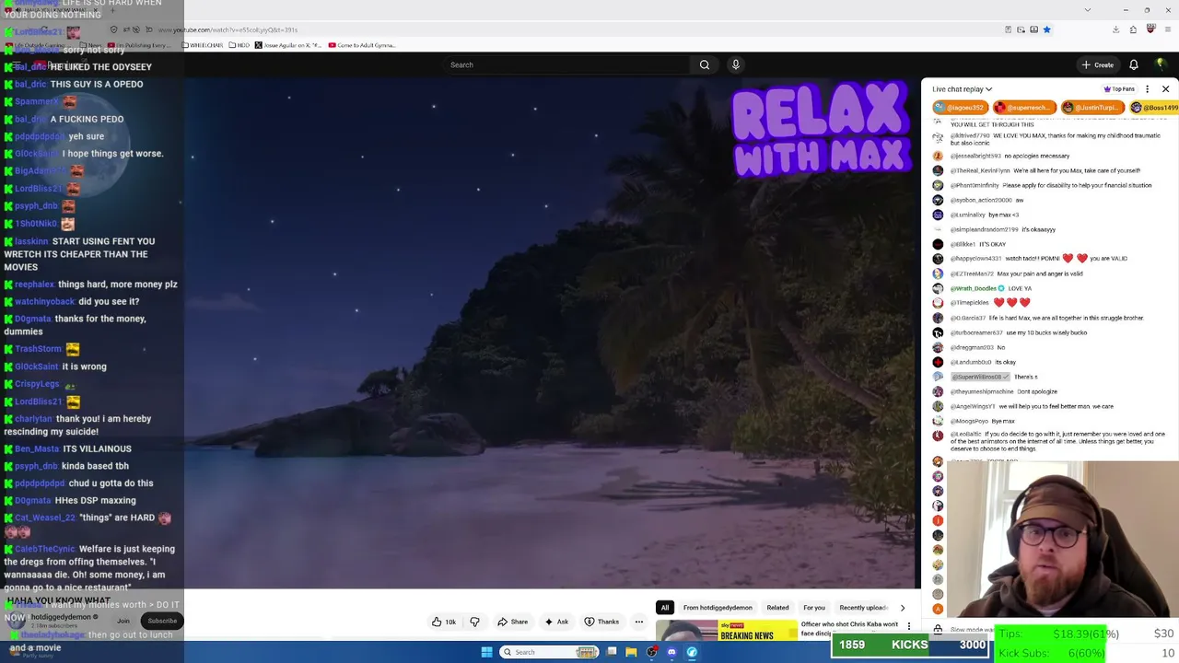Click the Task View taskbar icon
Viewport: 1179px width, 663px height.
[x=611, y=652]
